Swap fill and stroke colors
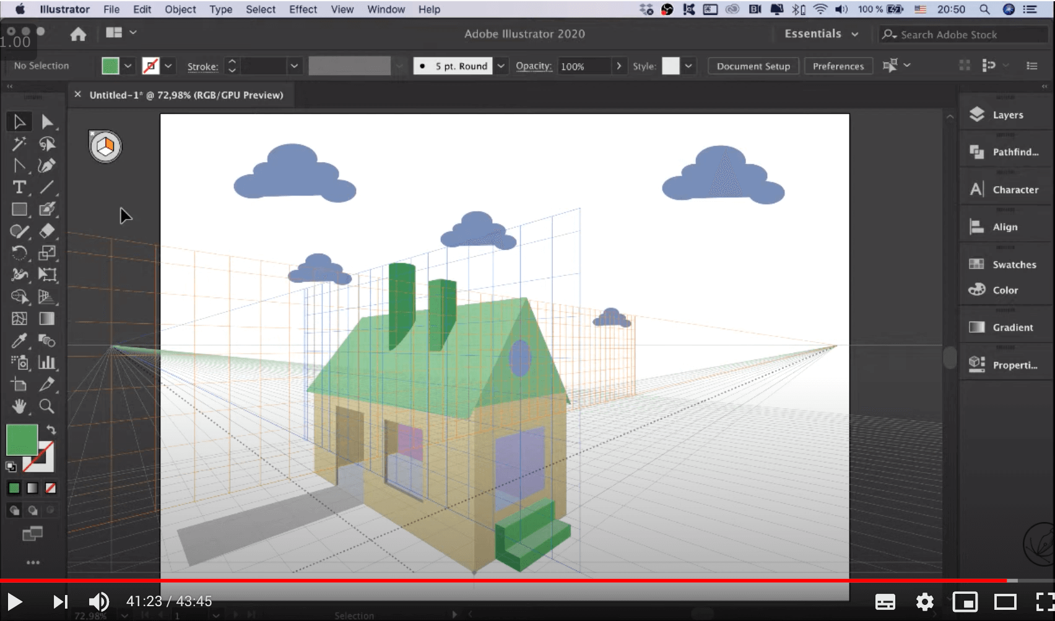 tap(51, 429)
